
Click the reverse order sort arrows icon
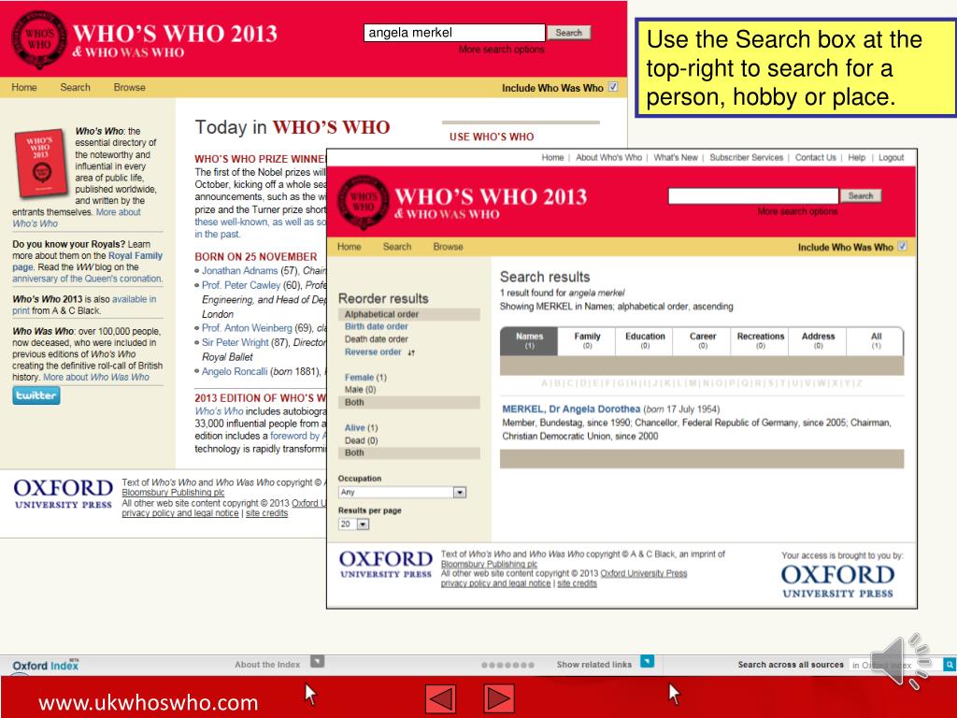411,352
